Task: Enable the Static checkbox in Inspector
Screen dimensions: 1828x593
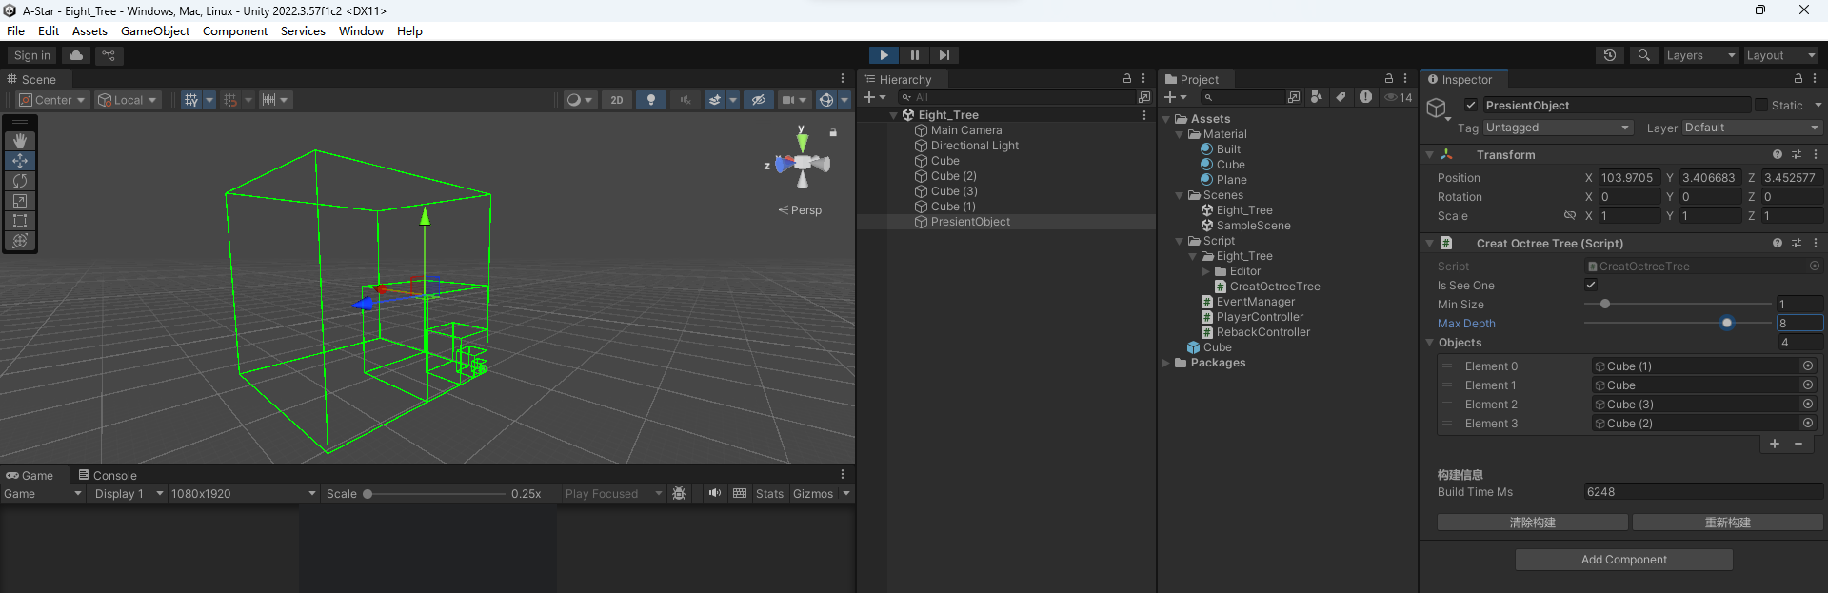Action: (x=1761, y=106)
